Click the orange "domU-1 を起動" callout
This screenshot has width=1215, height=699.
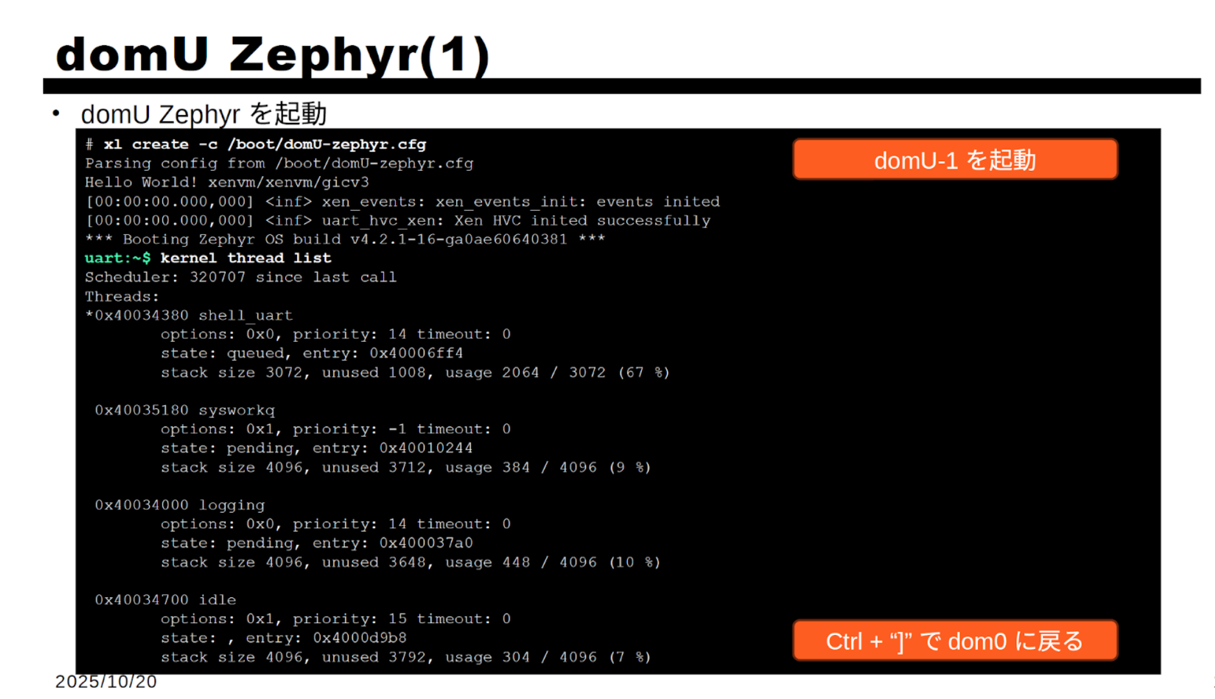tap(954, 160)
